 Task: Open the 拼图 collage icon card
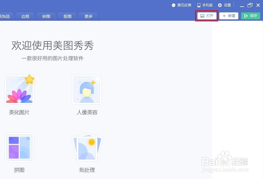tap(19, 148)
